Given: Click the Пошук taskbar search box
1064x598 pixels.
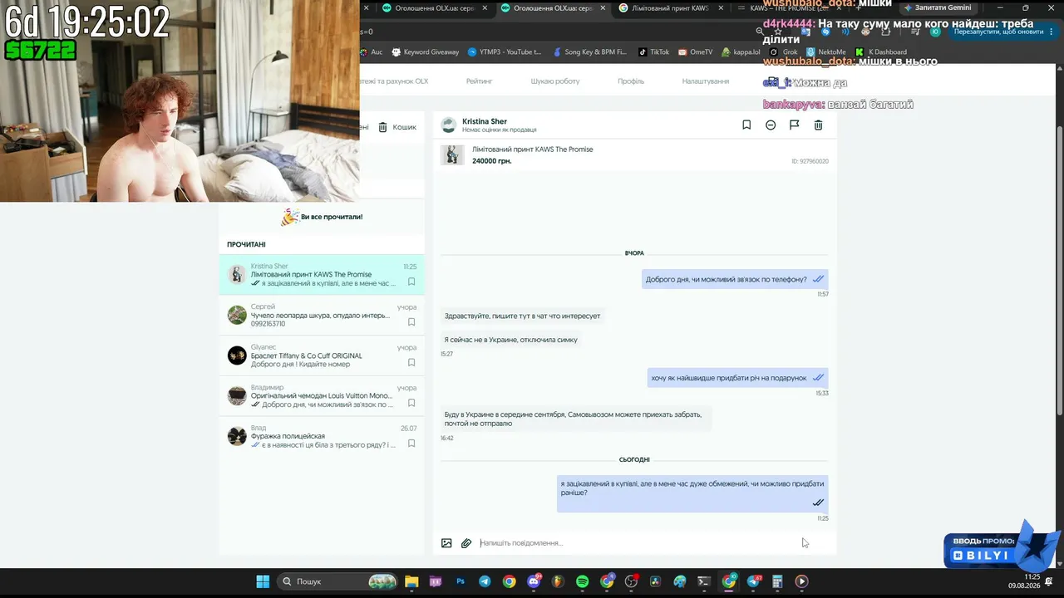Looking at the screenshot, I should click(337, 581).
